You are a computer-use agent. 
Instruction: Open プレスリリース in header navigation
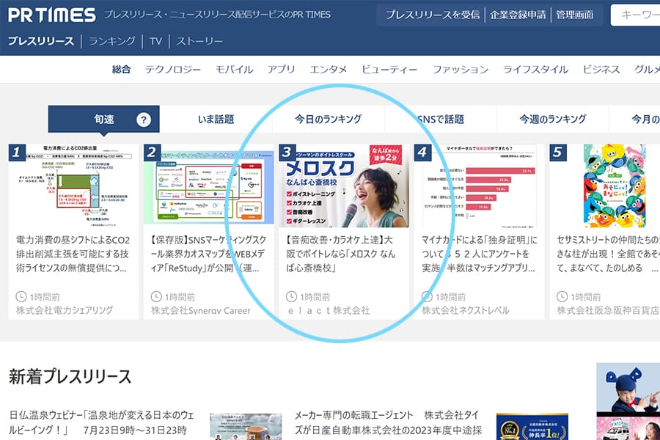point(41,41)
